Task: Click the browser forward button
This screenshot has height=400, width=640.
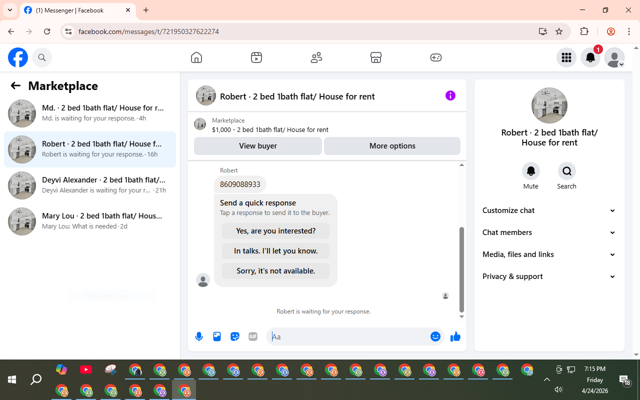Action: click(29, 31)
